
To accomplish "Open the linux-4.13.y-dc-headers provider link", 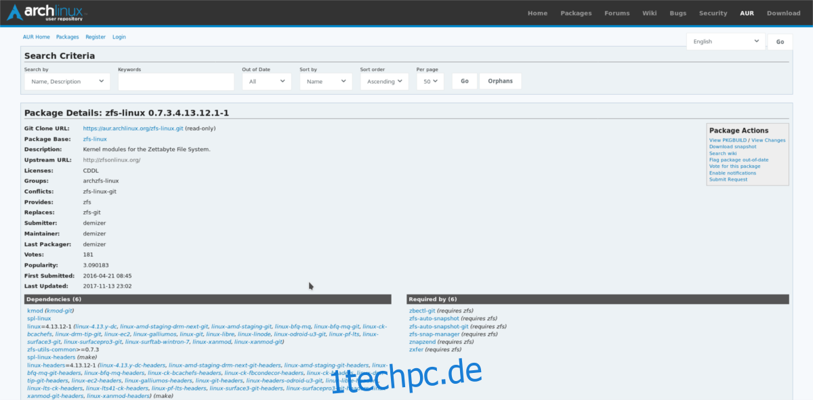I will [132, 366].
